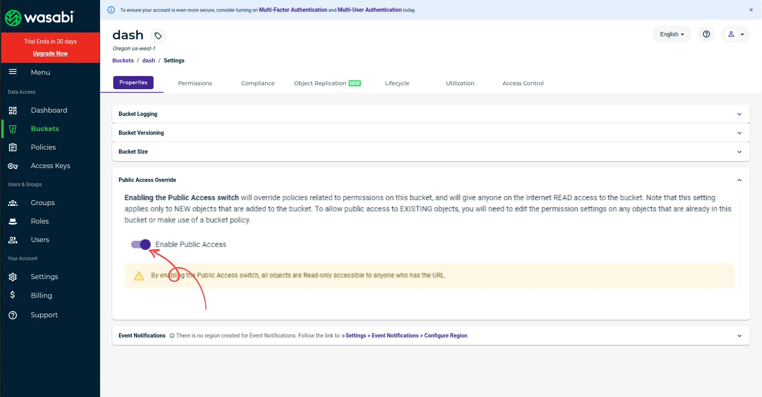Click the Access Keys key icon
The width and height of the screenshot is (762, 397).
click(x=13, y=166)
